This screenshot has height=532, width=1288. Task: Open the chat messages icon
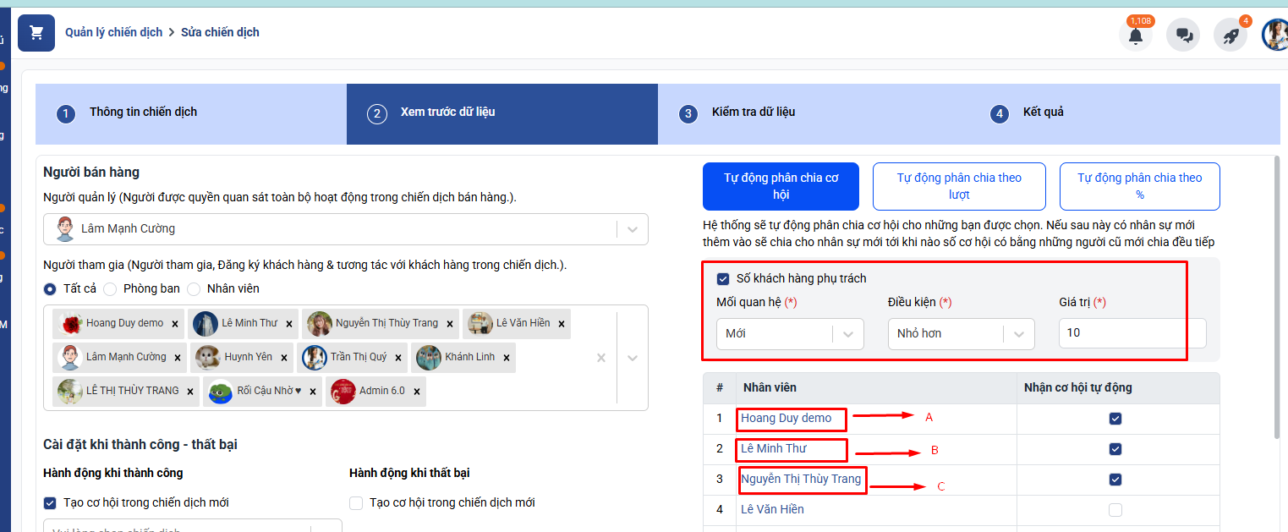(x=1183, y=36)
